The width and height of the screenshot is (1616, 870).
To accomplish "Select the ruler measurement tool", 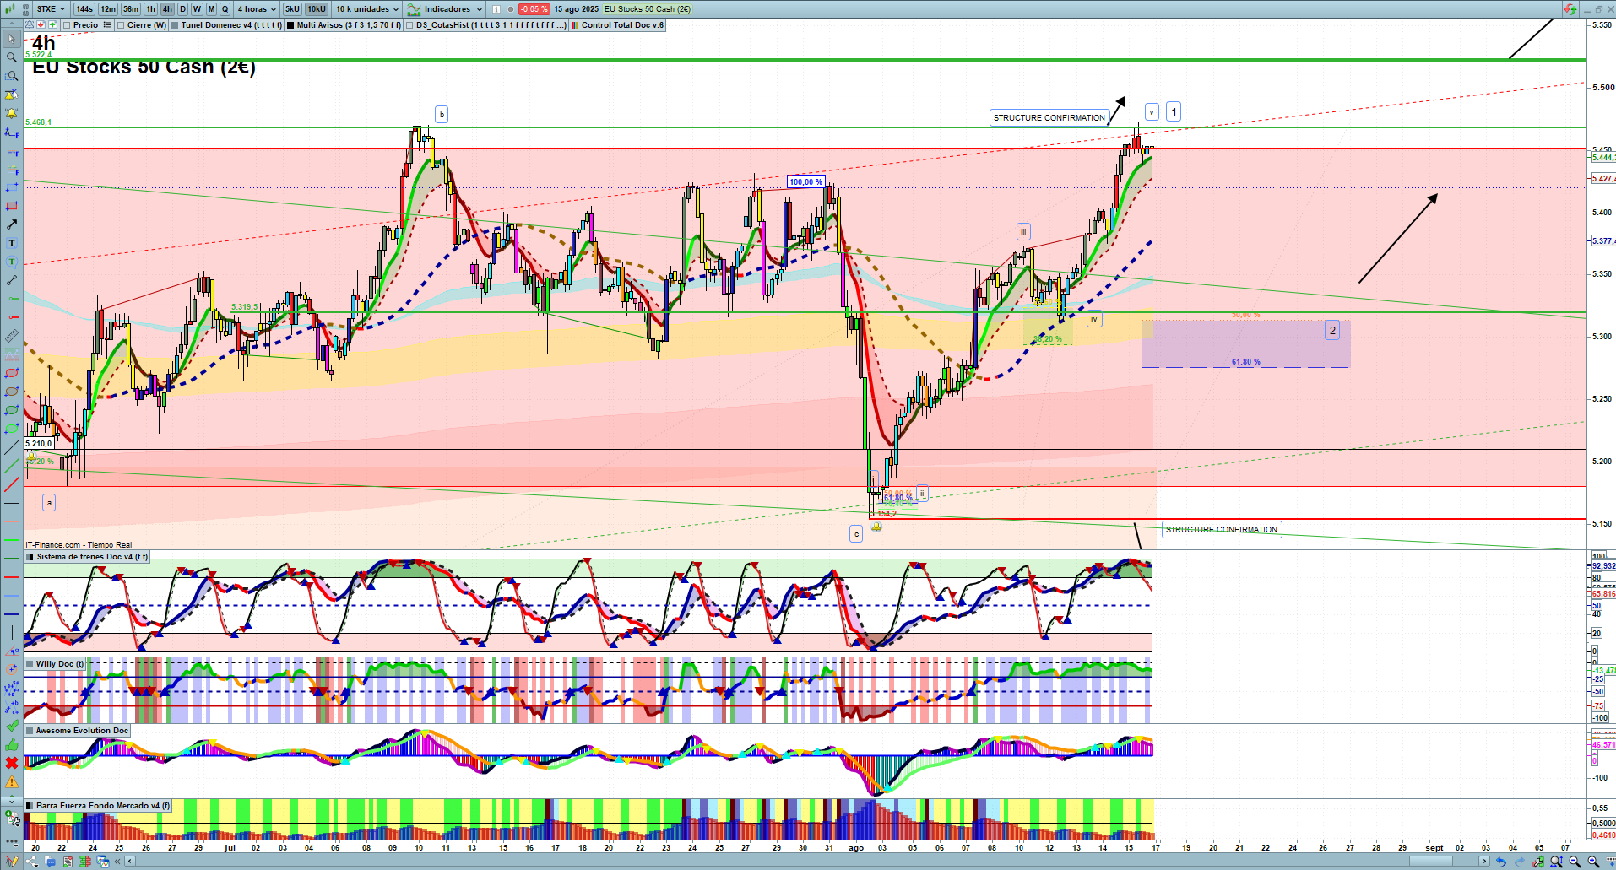I will point(11,336).
